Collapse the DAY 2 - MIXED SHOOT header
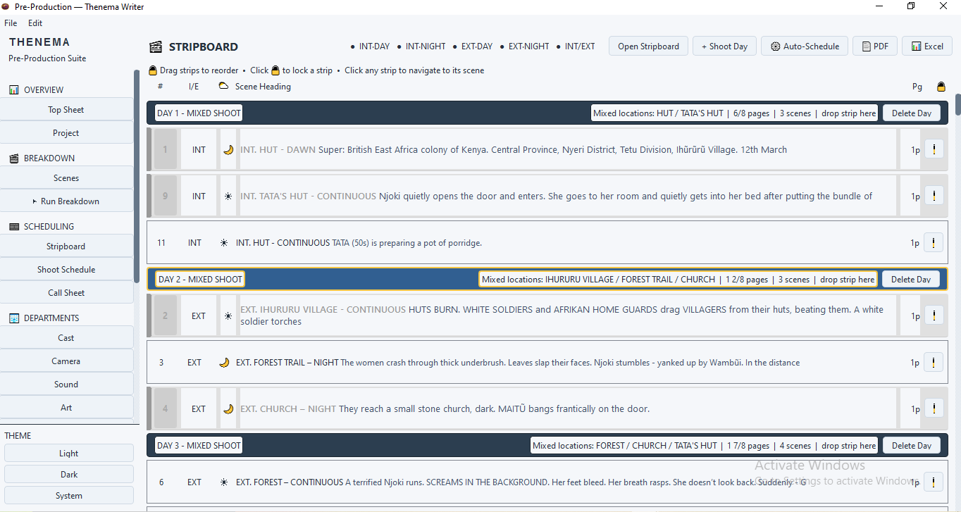This screenshot has width=961, height=512. pos(200,279)
